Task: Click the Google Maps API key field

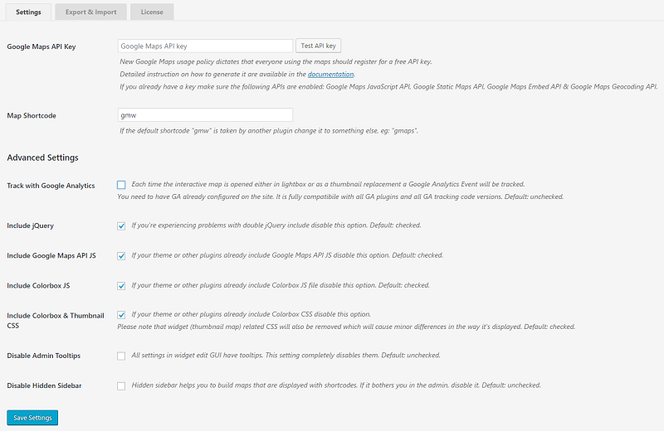Action: point(206,46)
